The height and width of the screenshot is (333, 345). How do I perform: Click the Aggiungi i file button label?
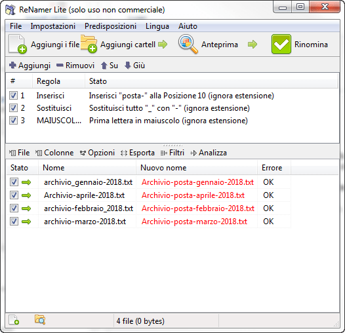tap(55, 45)
